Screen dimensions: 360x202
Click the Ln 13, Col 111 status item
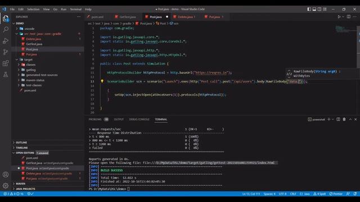tap(251, 194)
